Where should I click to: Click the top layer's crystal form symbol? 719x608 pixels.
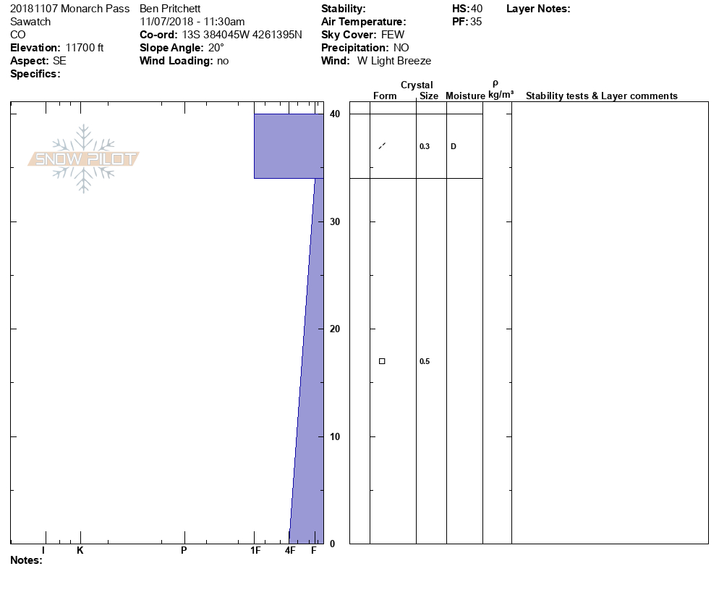pos(382,146)
